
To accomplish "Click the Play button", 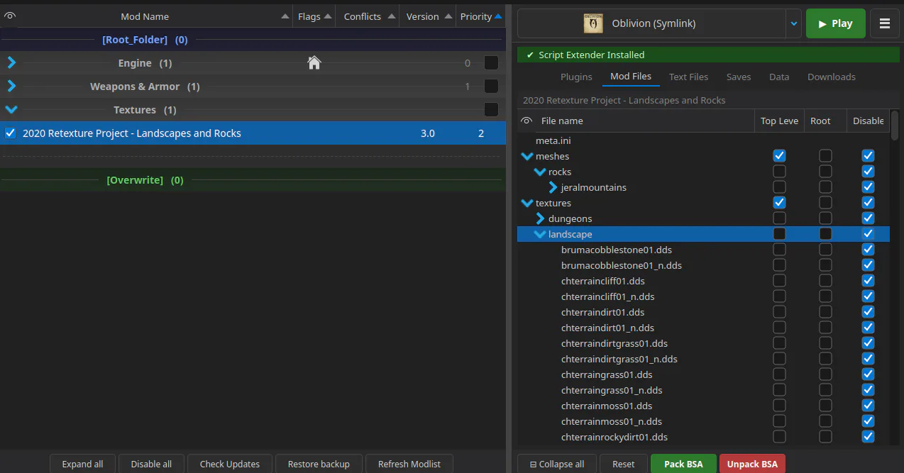I will pyautogui.click(x=835, y=23).
